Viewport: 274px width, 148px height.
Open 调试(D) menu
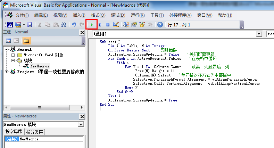point(118,15)
